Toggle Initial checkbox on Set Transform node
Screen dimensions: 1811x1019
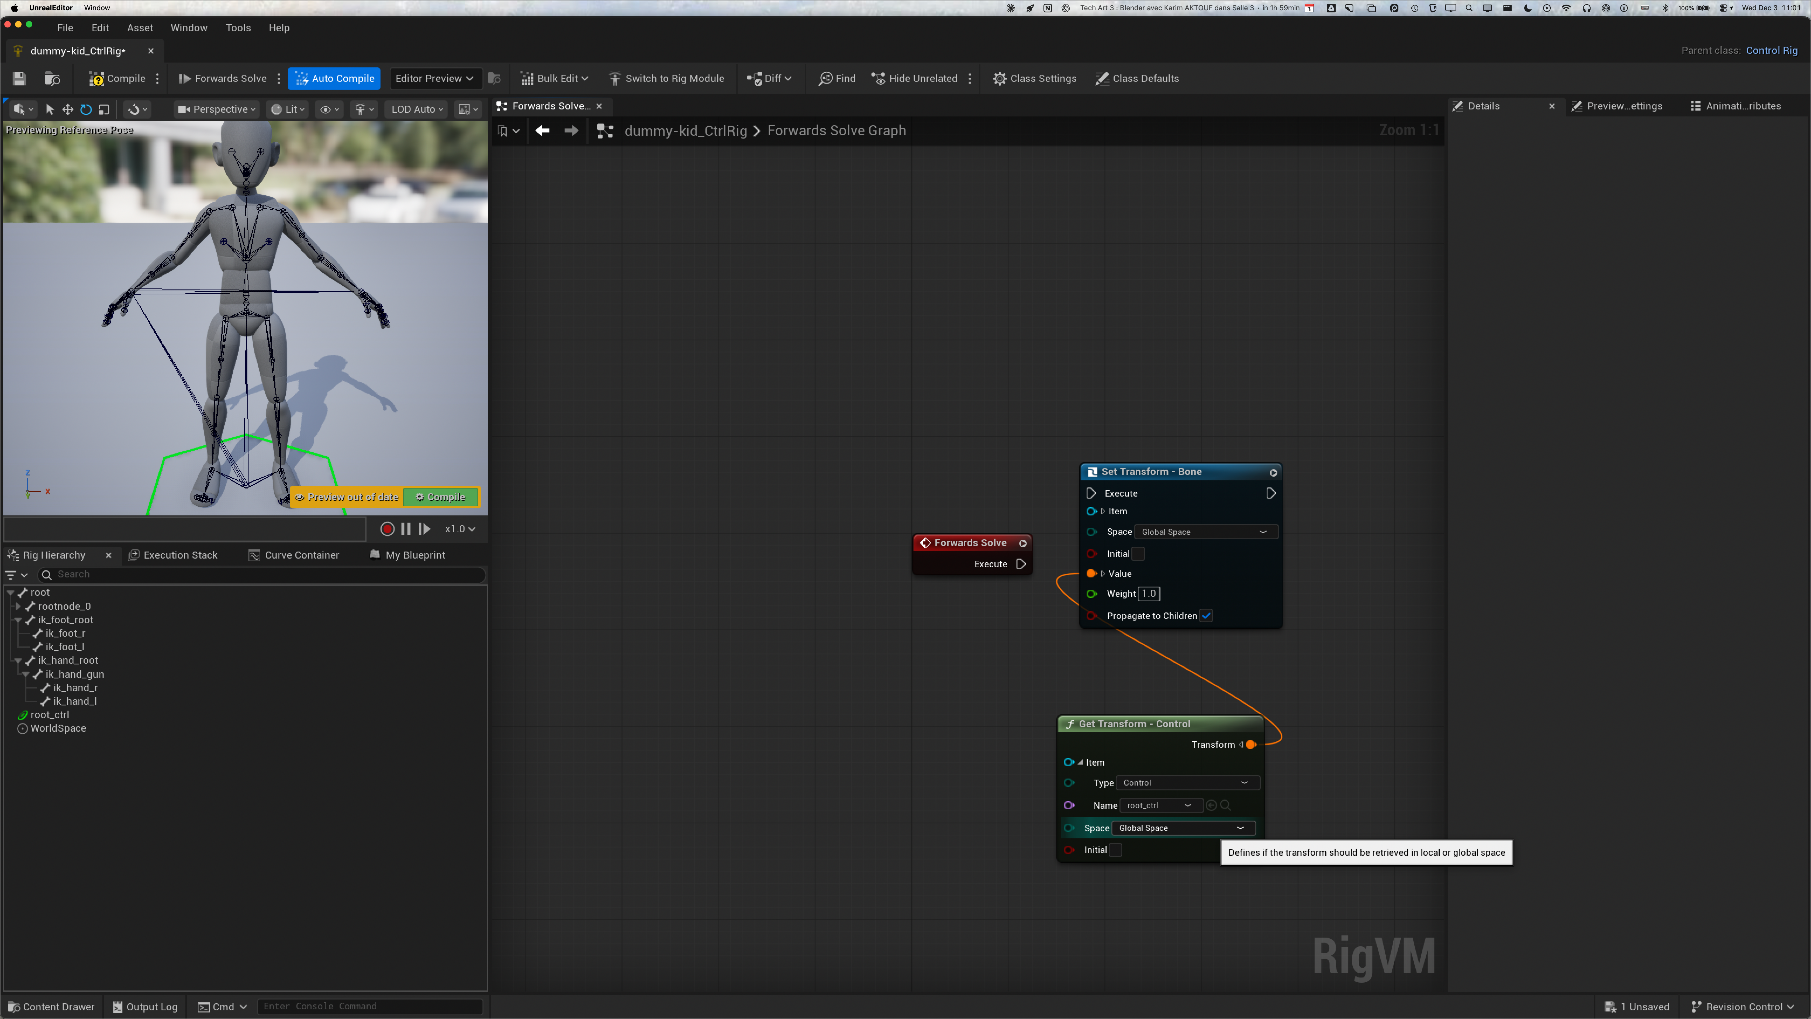coord(1138,554)
